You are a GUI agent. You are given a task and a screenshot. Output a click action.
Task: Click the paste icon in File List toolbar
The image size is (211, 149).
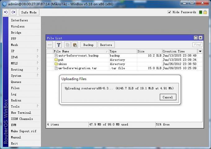click(75, 45)
